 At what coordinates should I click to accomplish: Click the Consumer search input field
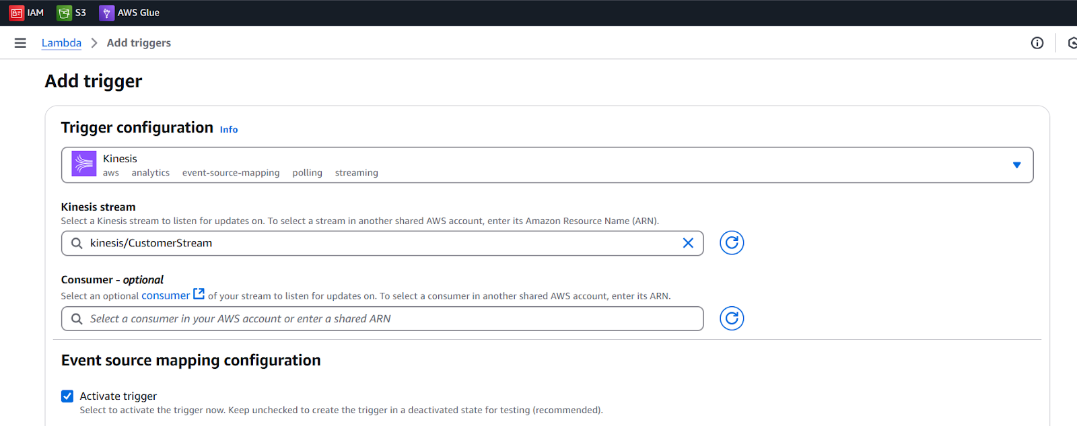(x=382, y=318)
